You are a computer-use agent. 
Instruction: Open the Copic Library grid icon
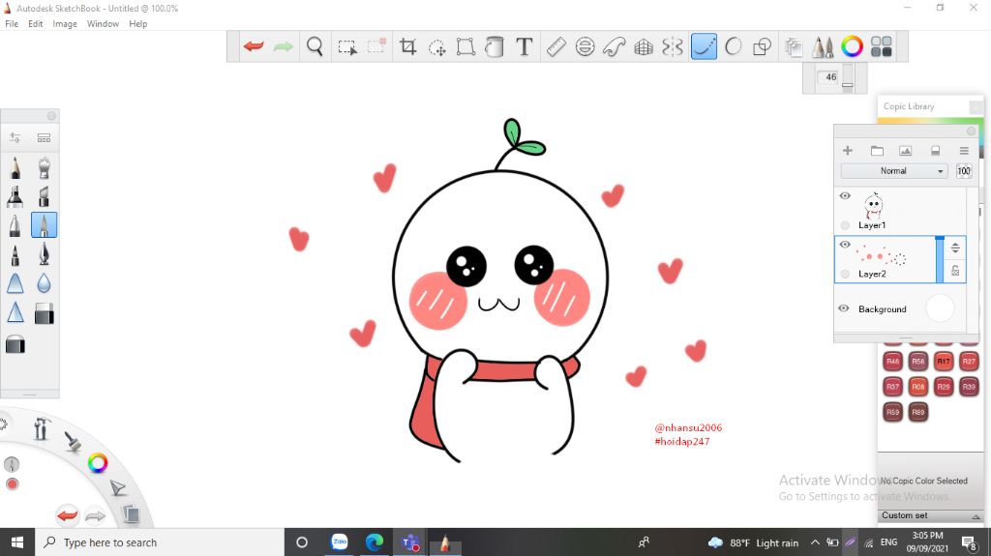[881, 46]
